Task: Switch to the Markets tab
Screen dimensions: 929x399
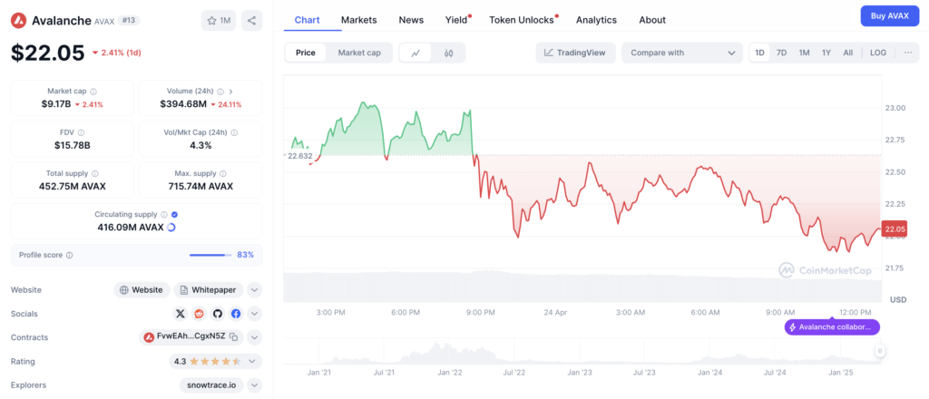Action: coord(359,20)
